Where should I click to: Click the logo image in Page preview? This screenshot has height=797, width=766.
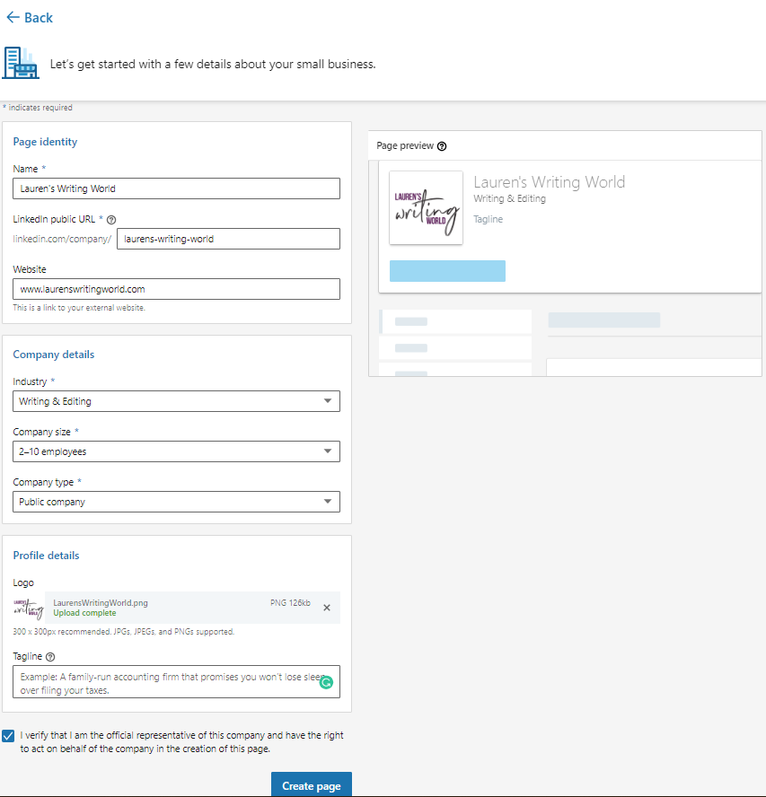[427, 208]
